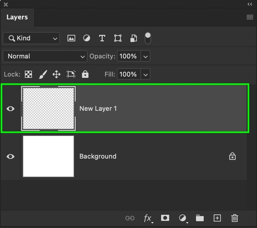Click the pixel layer filter icon
This screenshot has height=228, width=257.
tap(71, 38)
